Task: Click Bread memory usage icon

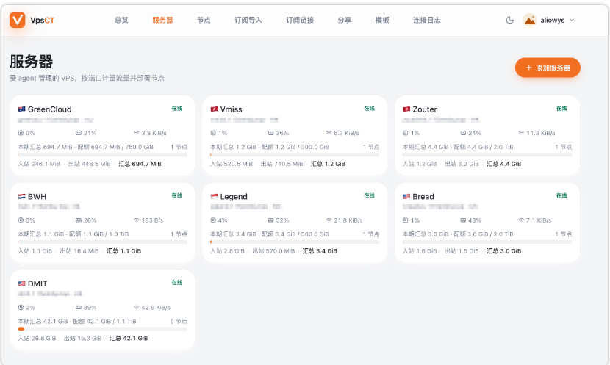Action: coord(463,220)
